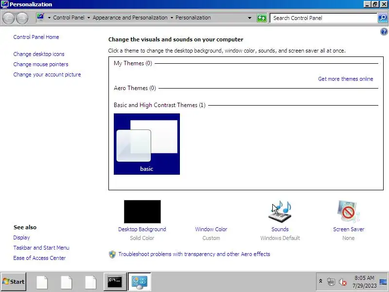Click the Sounds text link
The height and width of the screenshot is (292, 389).
(x=280, y=229)
